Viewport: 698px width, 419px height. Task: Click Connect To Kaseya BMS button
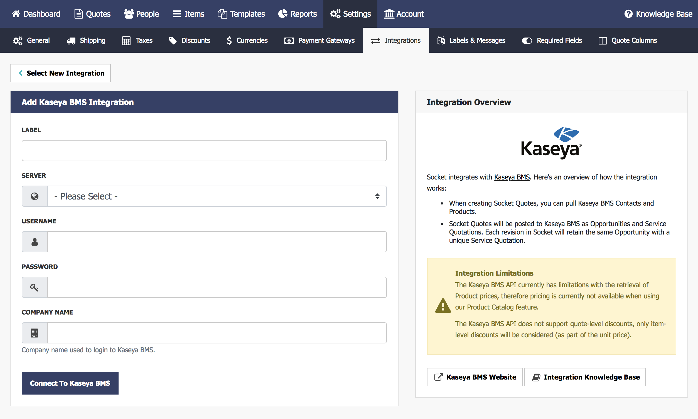coord(70,383)
